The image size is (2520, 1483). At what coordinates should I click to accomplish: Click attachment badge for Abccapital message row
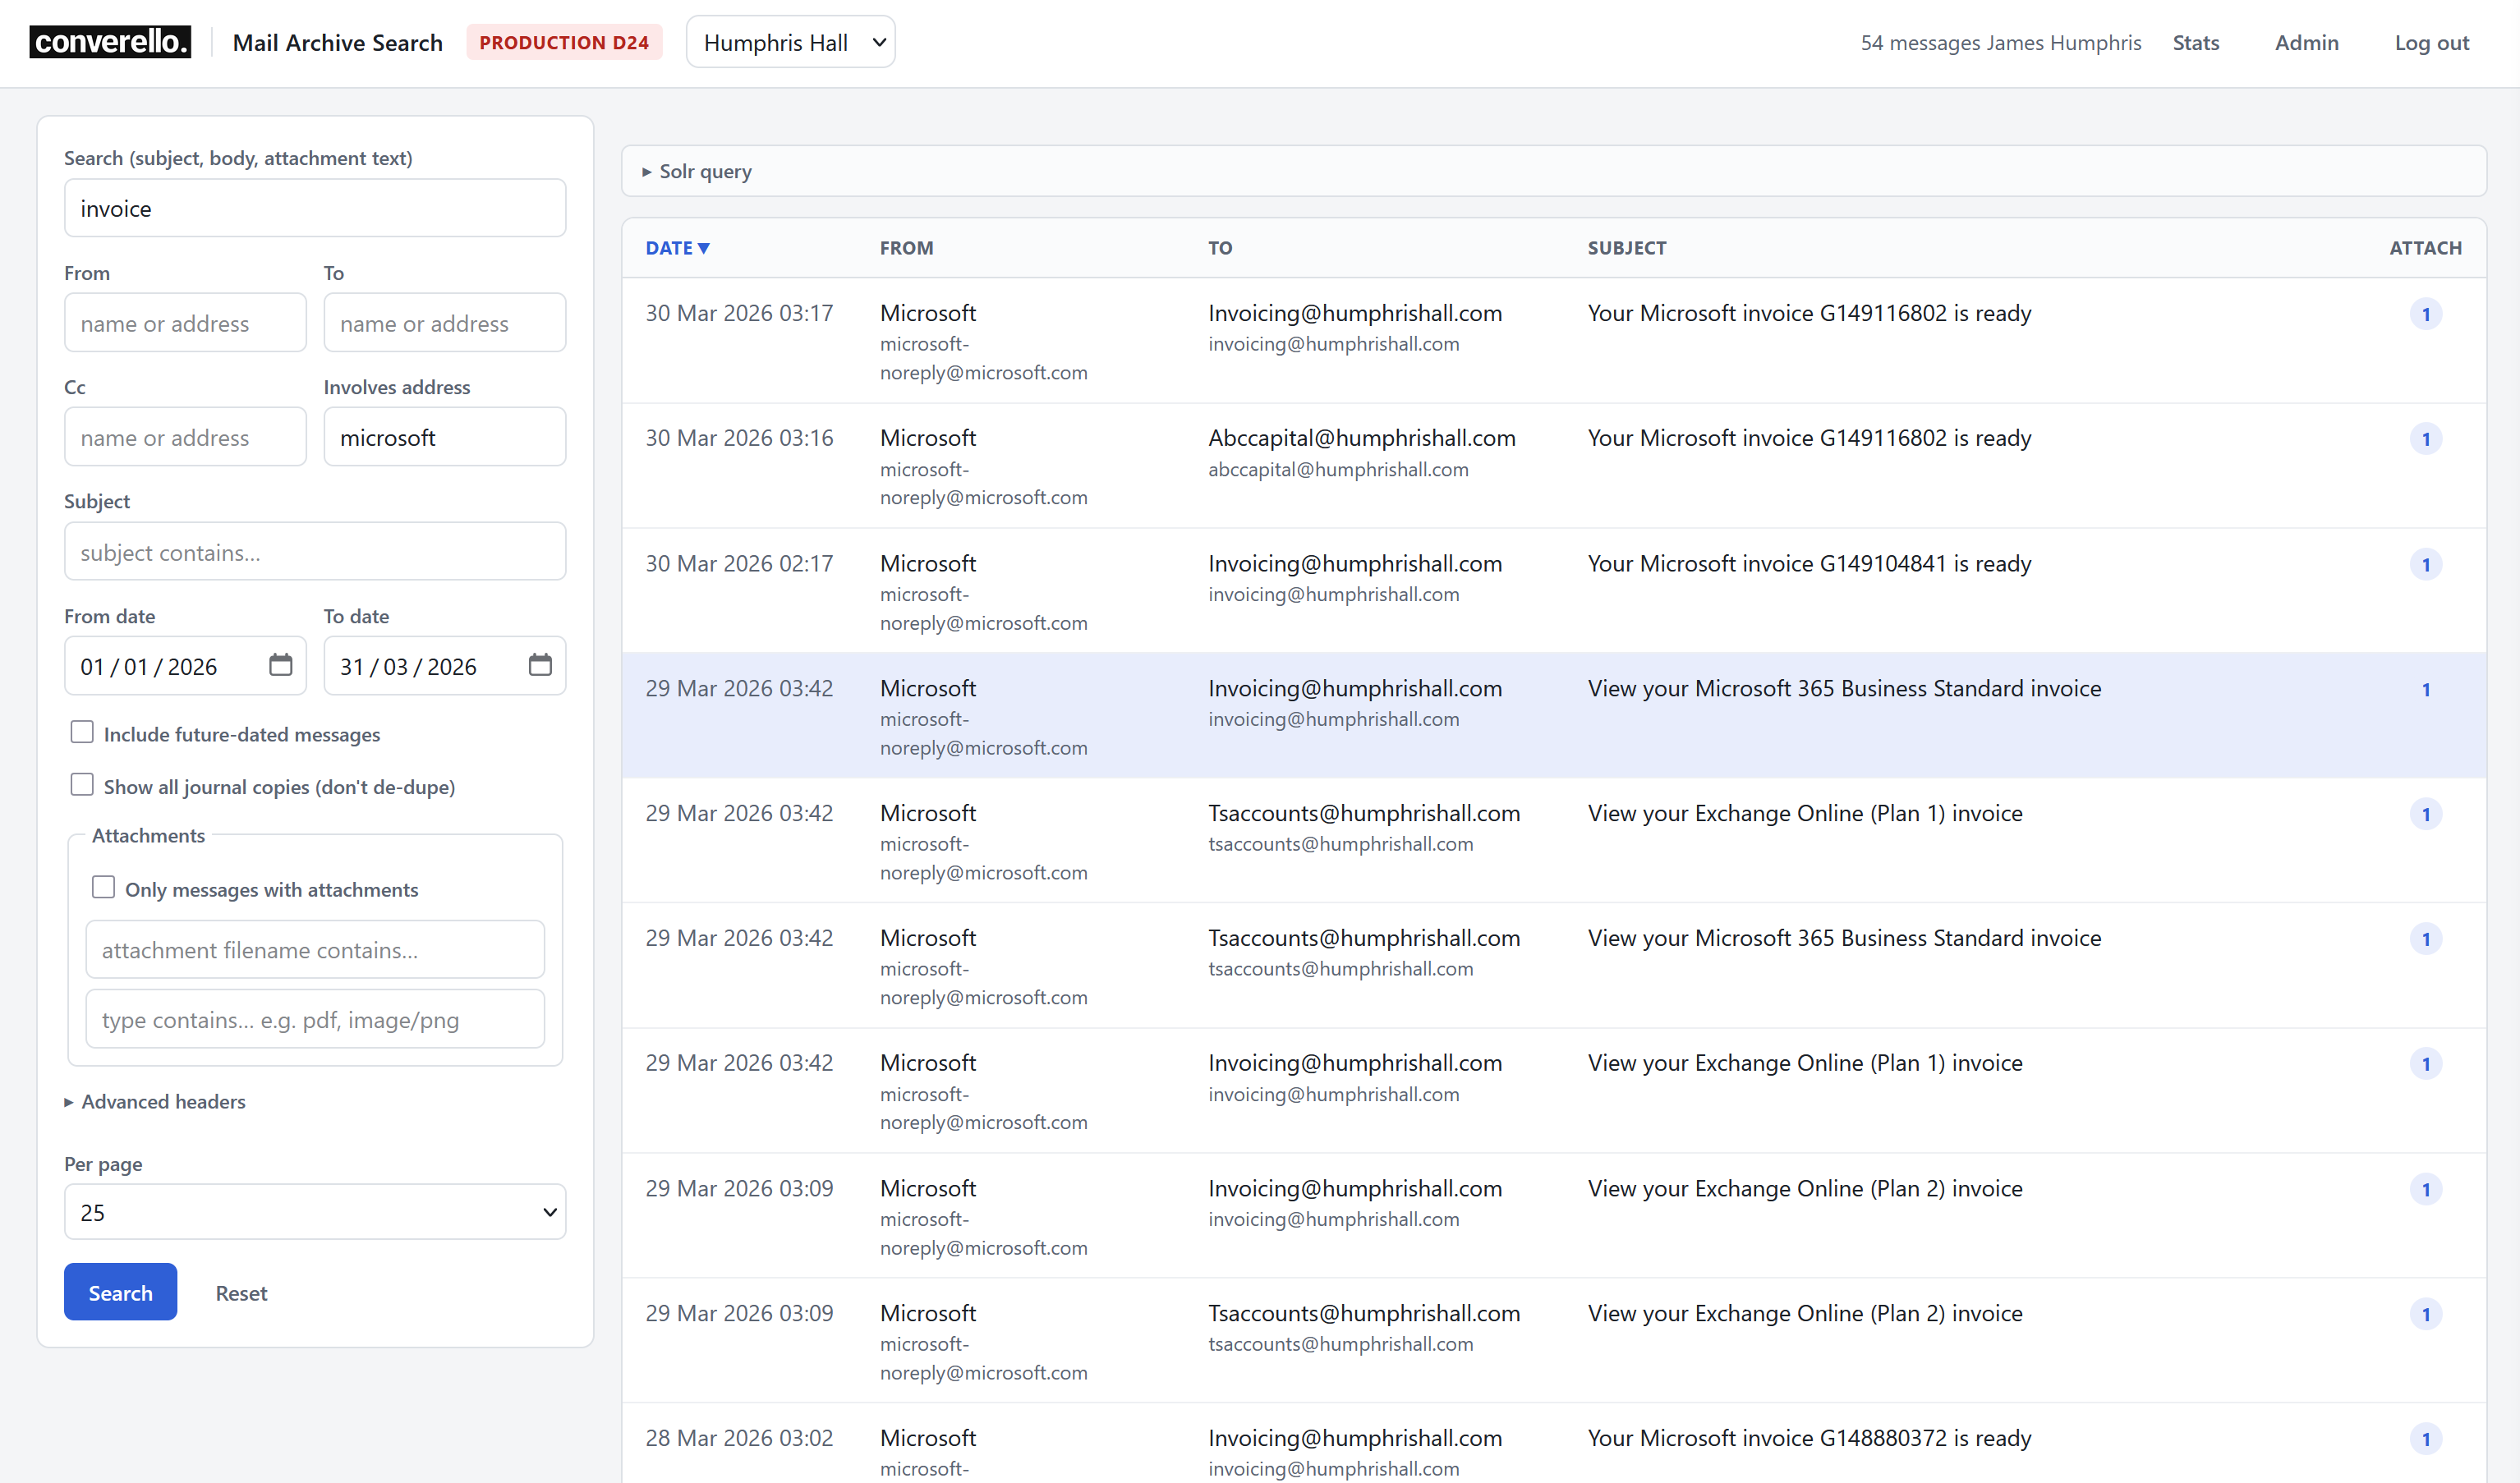click(x=2425, y=439)
